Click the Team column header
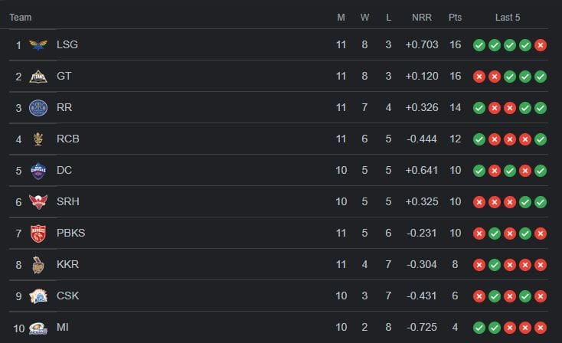The width and height of the screenshot is (562, 343). 21,17
